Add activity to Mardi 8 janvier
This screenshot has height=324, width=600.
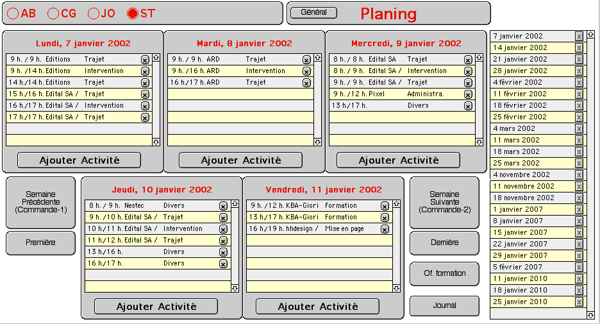point(240,160)
